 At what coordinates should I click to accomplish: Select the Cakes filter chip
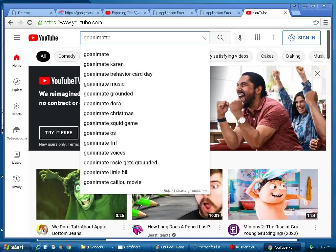click(x=267, y=56)
